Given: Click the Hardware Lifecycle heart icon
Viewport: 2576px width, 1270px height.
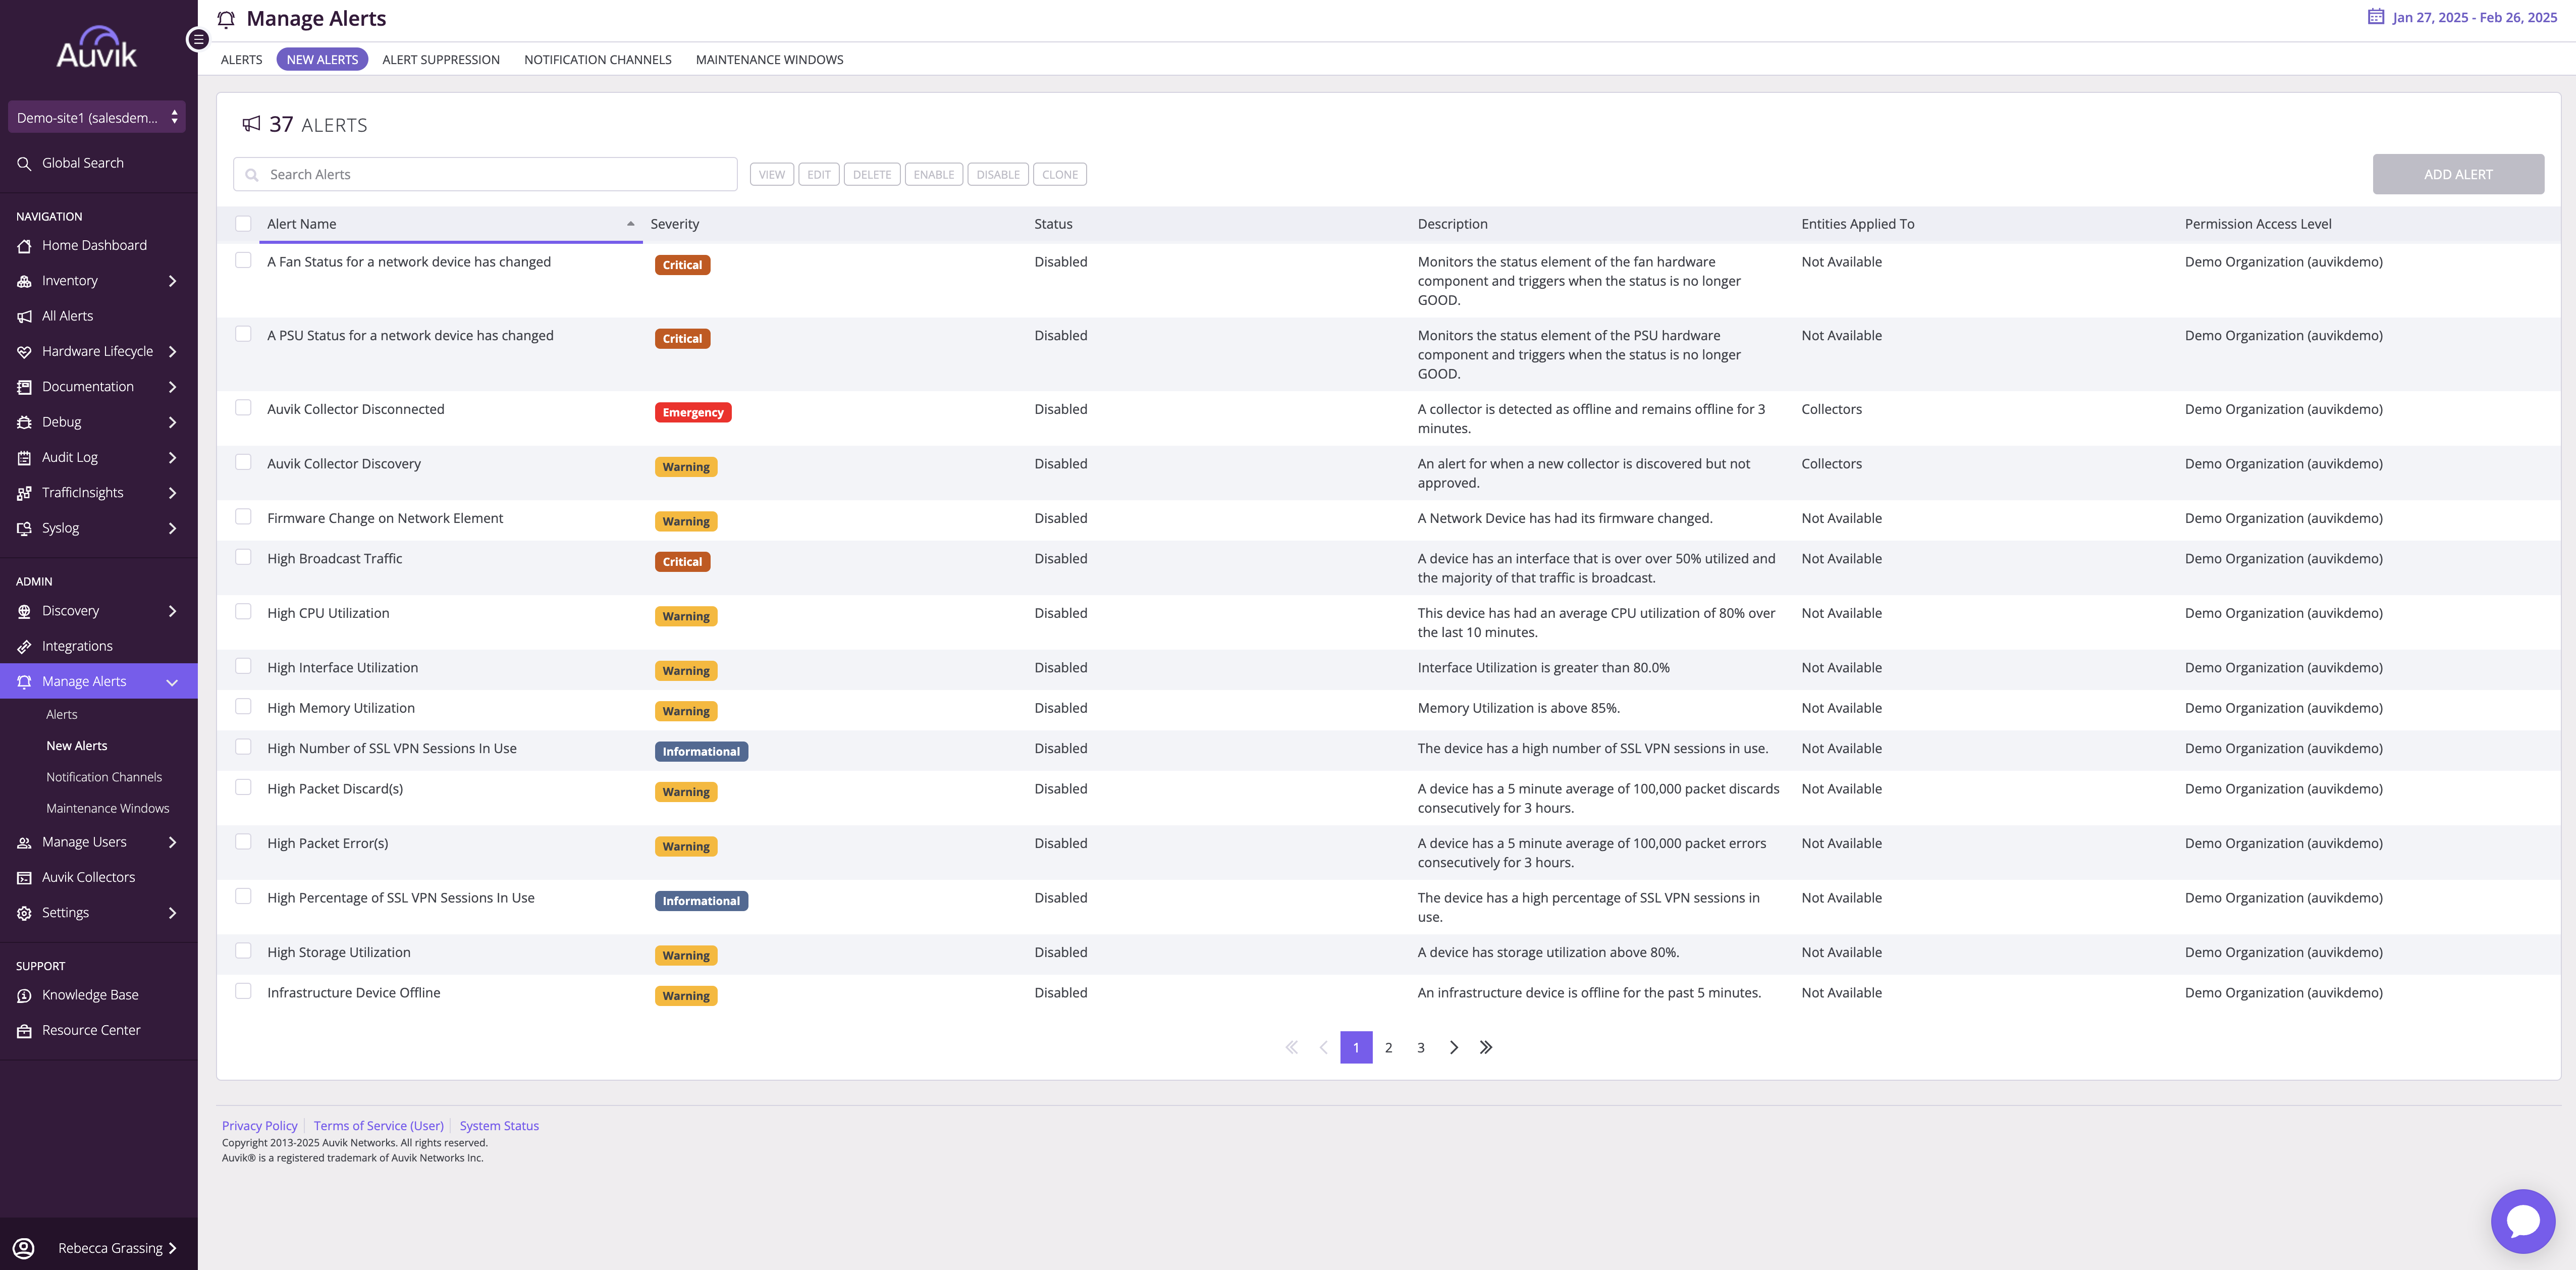Looking at the screenshot, I should (x=24, y=352).
